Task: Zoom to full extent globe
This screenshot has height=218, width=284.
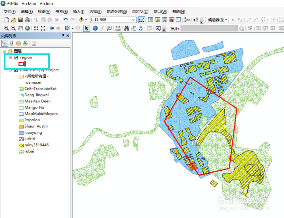Action: pos(27,28)
